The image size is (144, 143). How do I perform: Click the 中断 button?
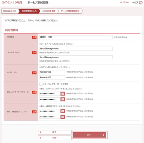(55, 138)
